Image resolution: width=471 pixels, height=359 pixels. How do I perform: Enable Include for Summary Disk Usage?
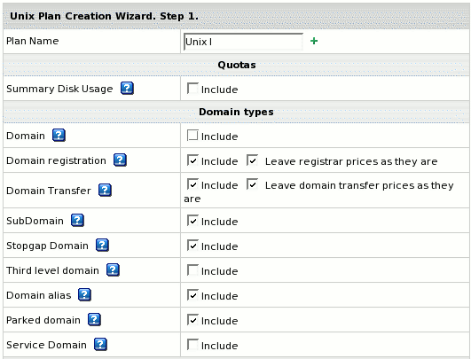point(192,89)
